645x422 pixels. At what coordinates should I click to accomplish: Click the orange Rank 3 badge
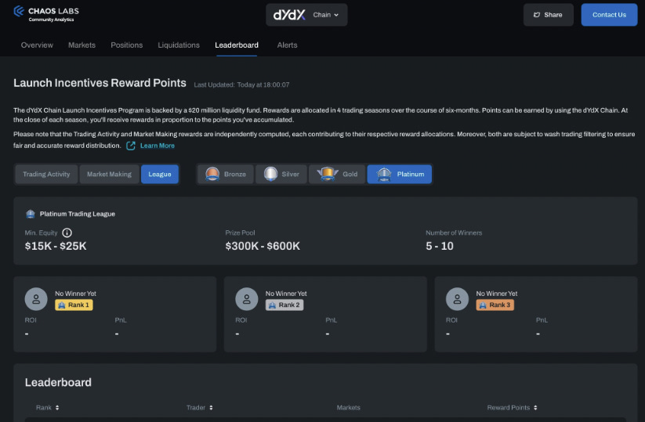tap(495, 305)
